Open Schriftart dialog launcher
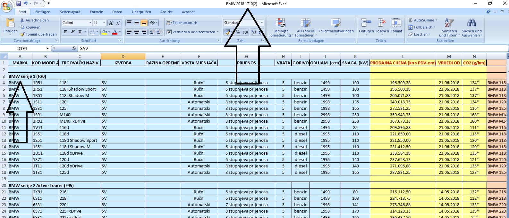The height and width of the screenshot is (218, 509). (120, 41)
